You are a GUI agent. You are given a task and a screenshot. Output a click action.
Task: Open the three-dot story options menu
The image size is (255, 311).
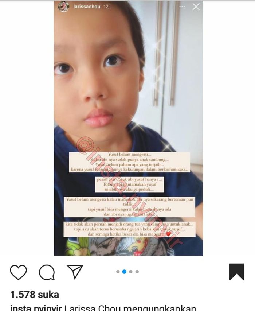tap(182, 7)
